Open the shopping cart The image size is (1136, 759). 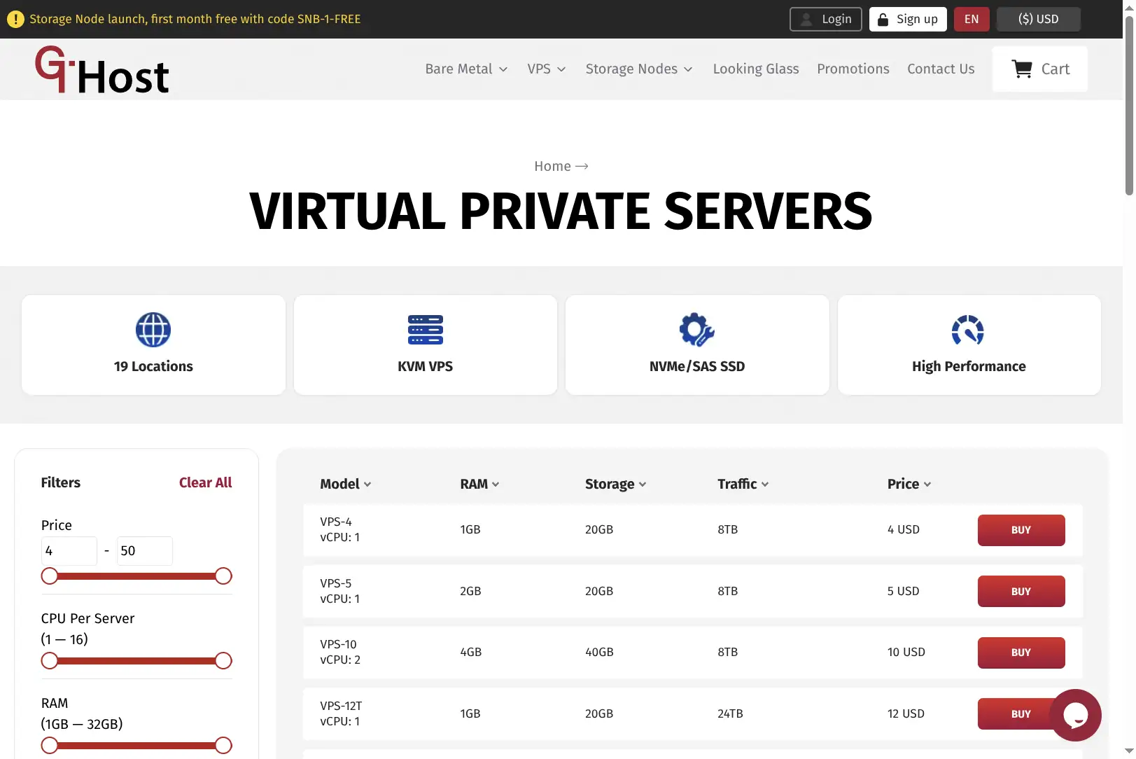click(x=1039, y=69)
